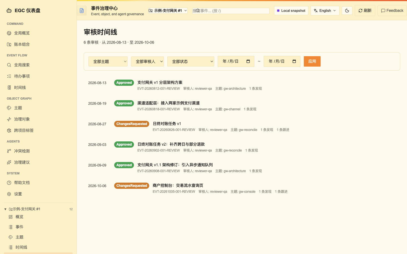Open 帮助文档 in the sidebar
The width and height of the screenshot is (407, 254).
coord(38,183)
